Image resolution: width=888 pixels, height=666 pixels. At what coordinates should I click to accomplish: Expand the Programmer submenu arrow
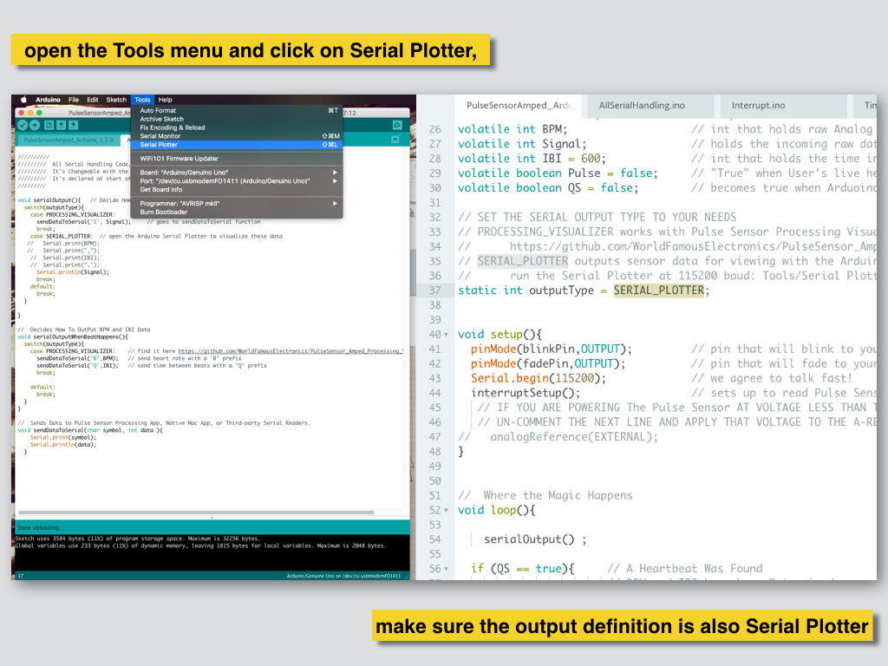[336, 203]
